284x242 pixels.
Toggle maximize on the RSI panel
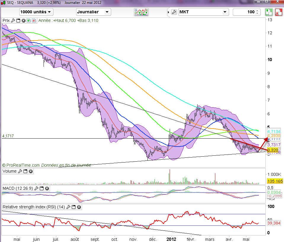[74, 207]
